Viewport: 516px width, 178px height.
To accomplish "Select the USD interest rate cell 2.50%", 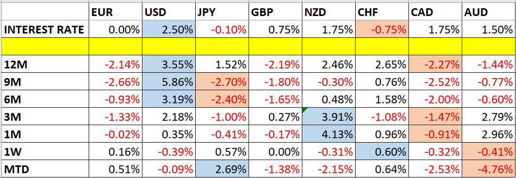I will click(169, 29).
